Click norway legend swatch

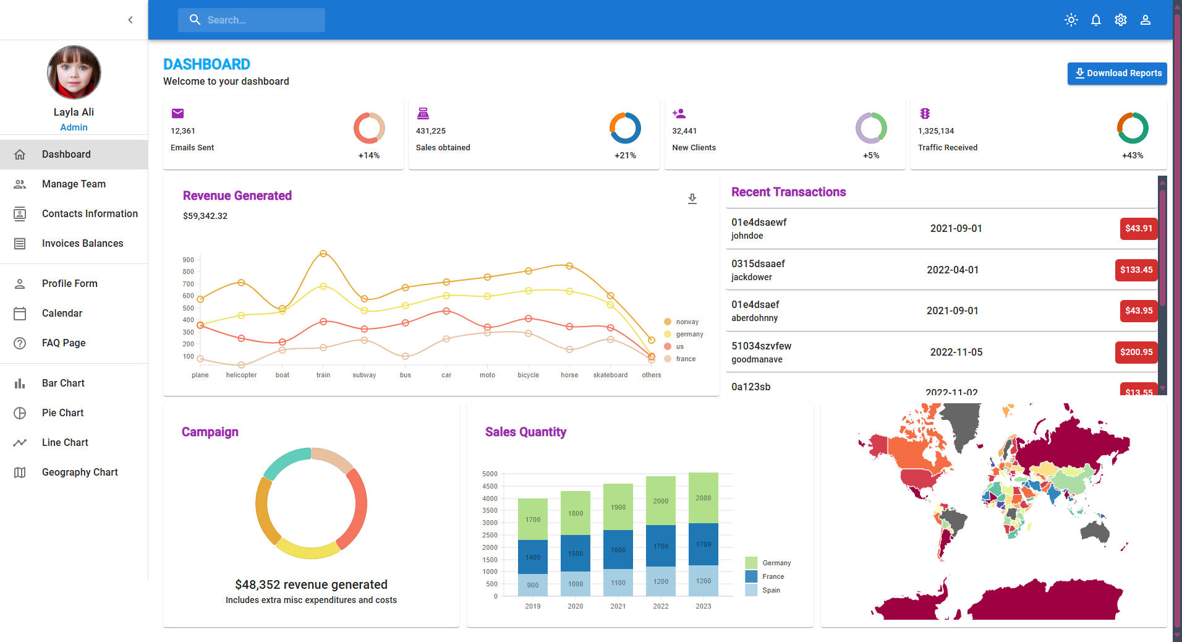(668, 322)
